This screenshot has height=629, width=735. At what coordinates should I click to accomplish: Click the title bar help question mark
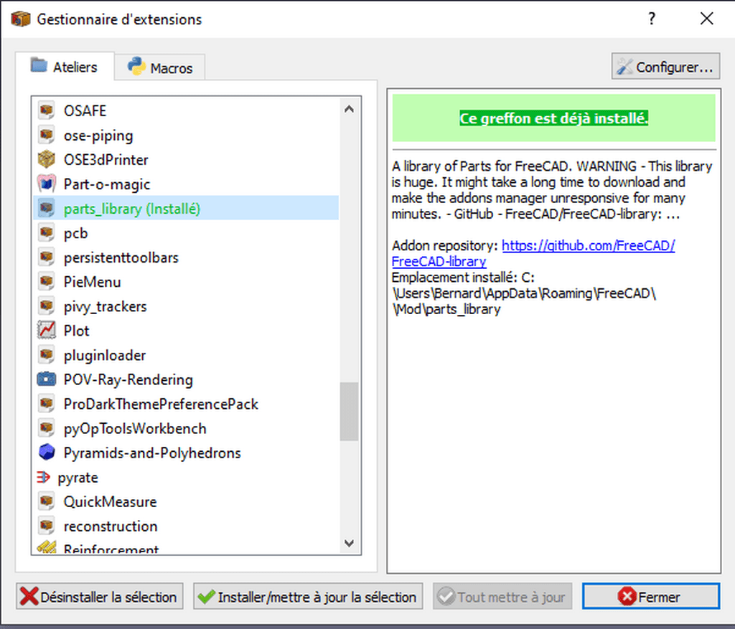point(652,19)
